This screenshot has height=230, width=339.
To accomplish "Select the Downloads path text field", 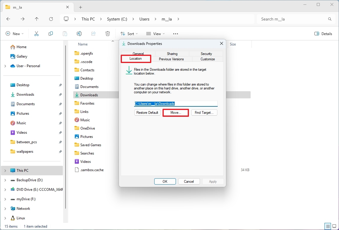I will 176,103.
